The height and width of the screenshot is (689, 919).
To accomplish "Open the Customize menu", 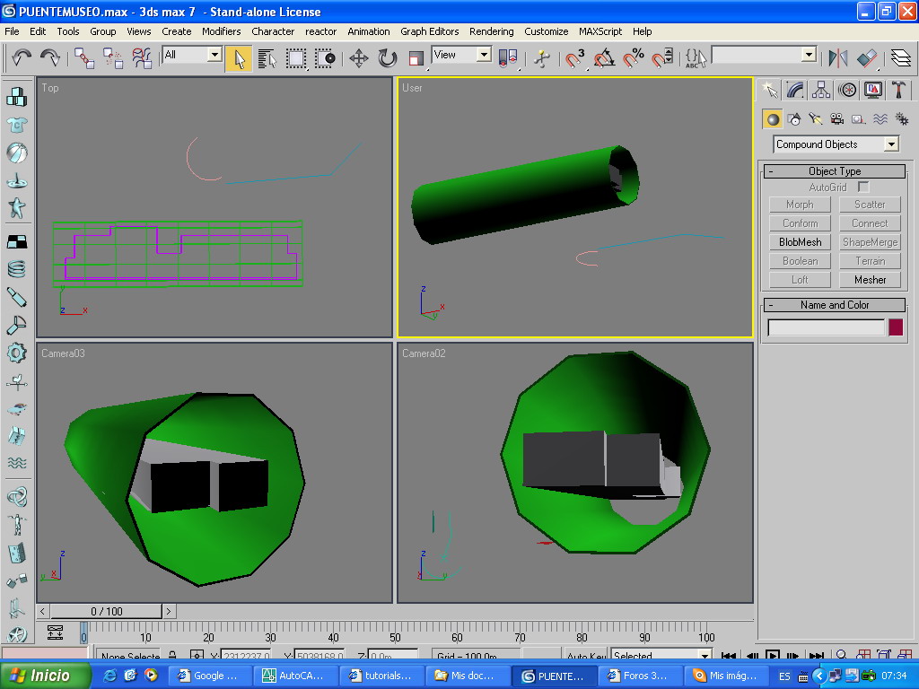I will tap(546, 31).
